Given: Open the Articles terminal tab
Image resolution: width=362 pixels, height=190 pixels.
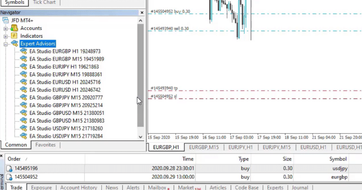Looking at the screenshot, I should 218,187.
